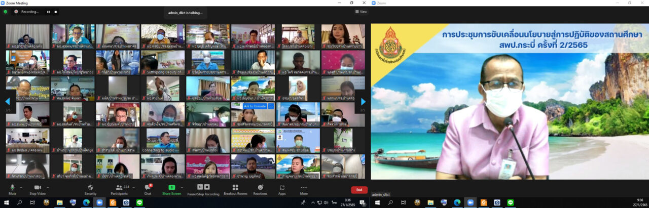Screen dimensions: 649x208
Task: Open the Zoom Apps panel
Action: (x=282, y=189)
